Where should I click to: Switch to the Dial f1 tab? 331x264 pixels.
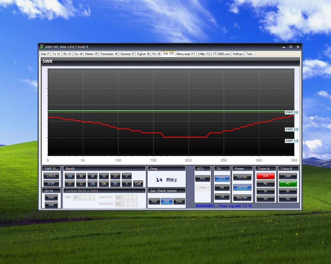coord(45,54)
